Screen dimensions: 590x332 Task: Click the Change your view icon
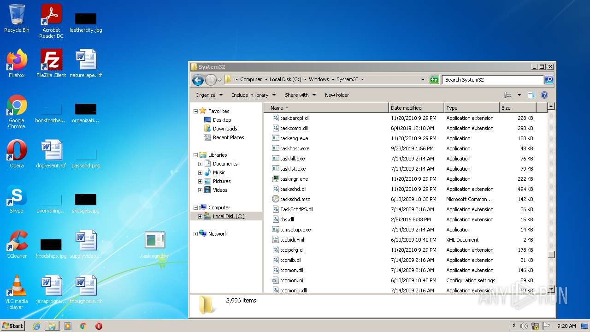point(507,95)
